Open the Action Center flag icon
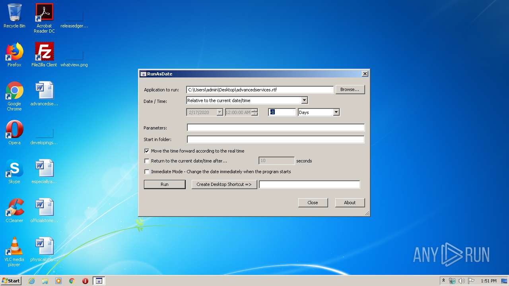The height and width of the screenshot is (286, 509). pyautogui.click(x=471, y=281)
